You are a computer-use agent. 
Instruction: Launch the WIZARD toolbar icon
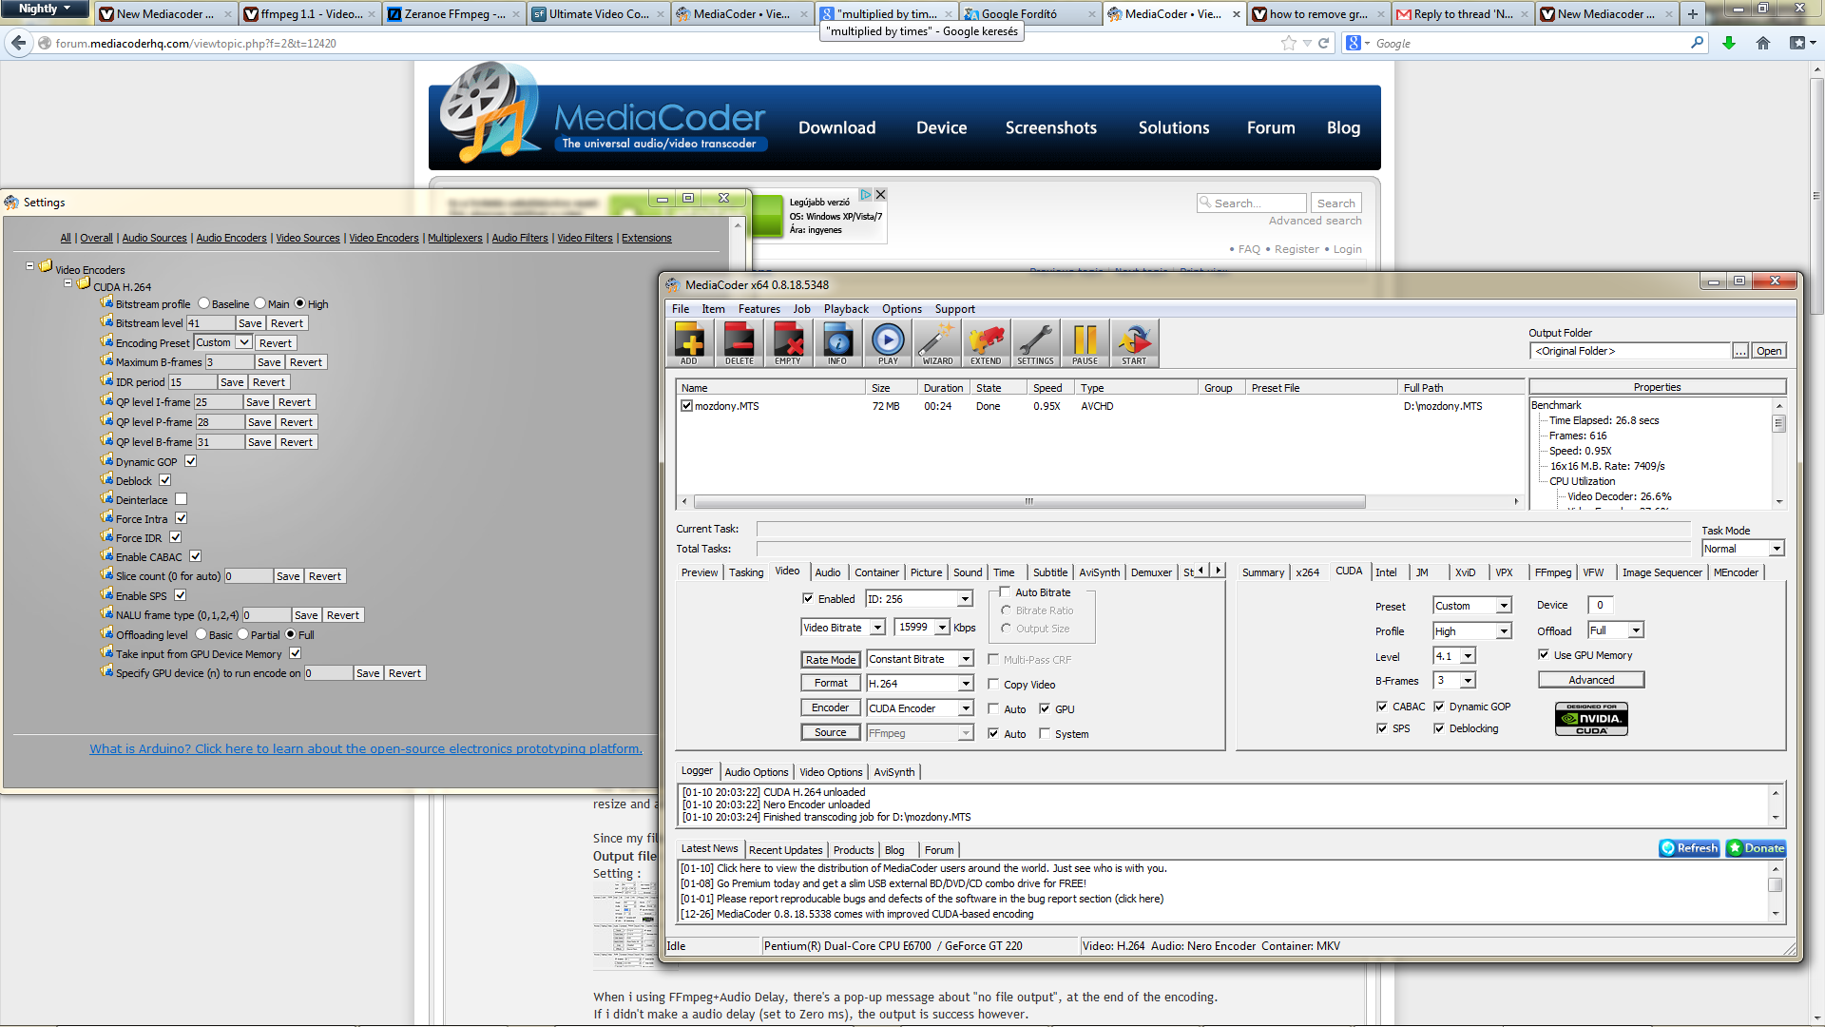point(936,343)
